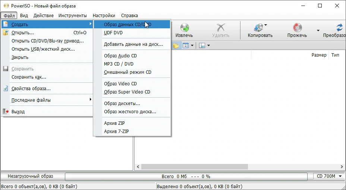This screenshot has height=190, width=346.
Task: Click the Копировать disc copy icon
Action: 258,28
